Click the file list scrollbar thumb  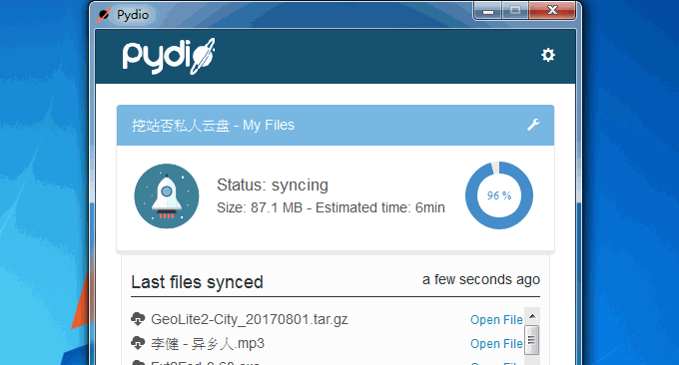coord(532,340)
